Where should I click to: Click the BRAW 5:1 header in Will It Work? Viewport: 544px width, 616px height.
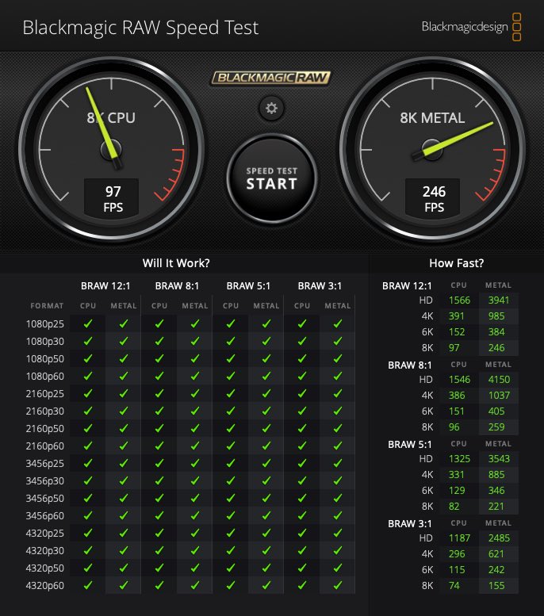pyautogui.click(x=248, y=286)
